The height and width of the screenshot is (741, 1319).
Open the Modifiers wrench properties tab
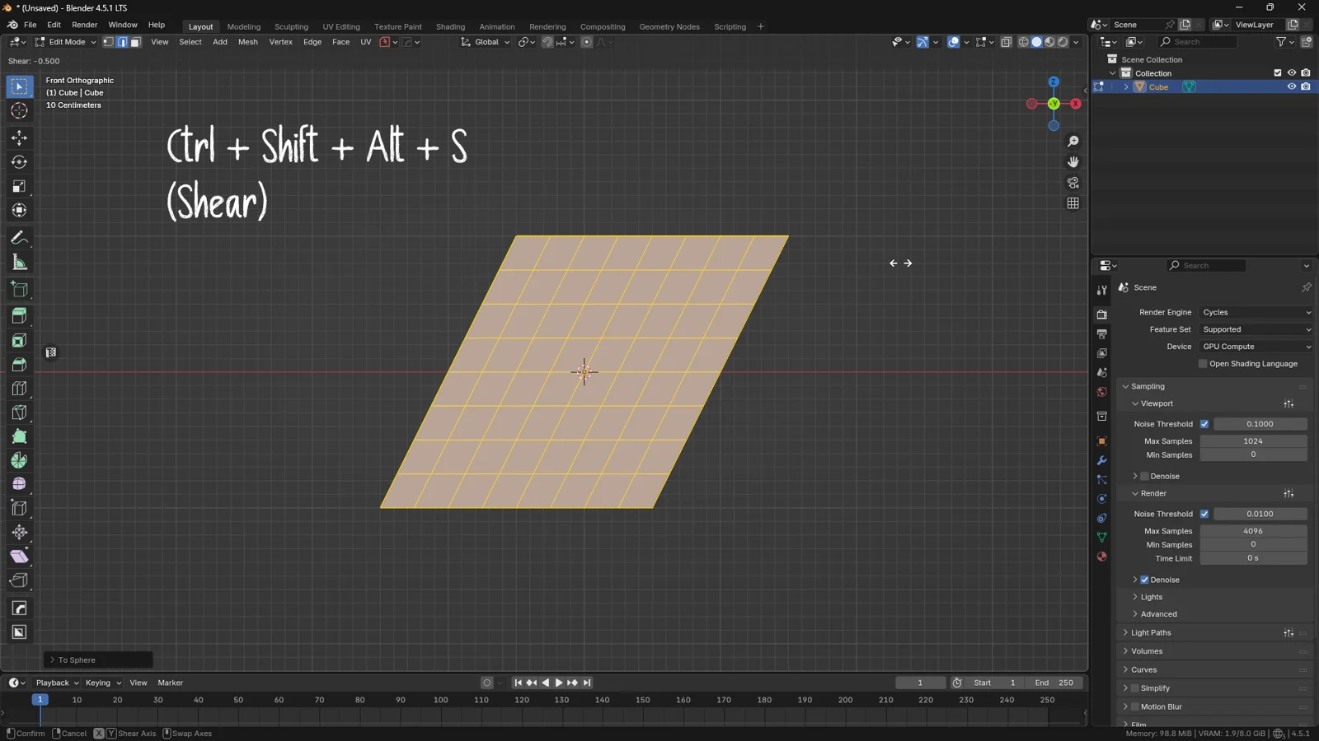[1101, 460]
